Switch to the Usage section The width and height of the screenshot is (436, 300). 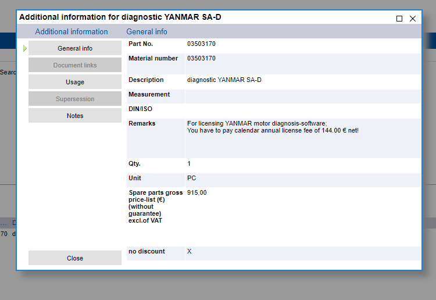coord(75,82)
